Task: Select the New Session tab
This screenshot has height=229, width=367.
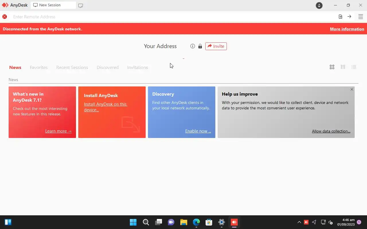Action: (53, 5)
